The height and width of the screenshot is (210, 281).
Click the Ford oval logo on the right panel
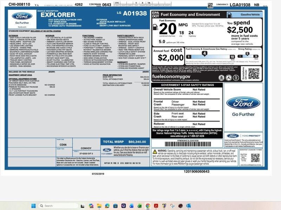(x=243, y=103)
